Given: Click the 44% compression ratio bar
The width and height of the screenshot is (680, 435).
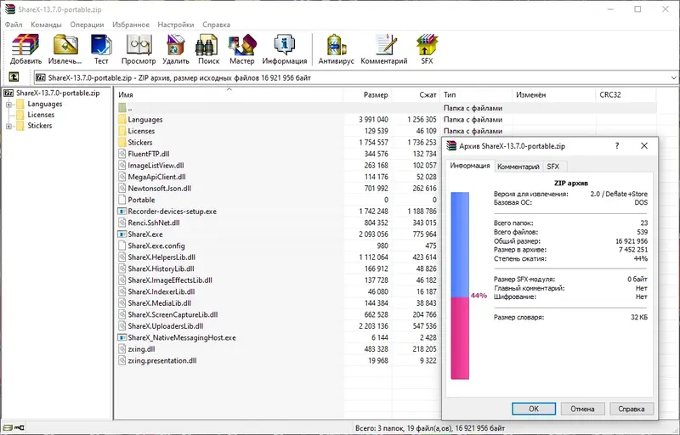Looking at the screenshot, I should click(x=460, y=286).
